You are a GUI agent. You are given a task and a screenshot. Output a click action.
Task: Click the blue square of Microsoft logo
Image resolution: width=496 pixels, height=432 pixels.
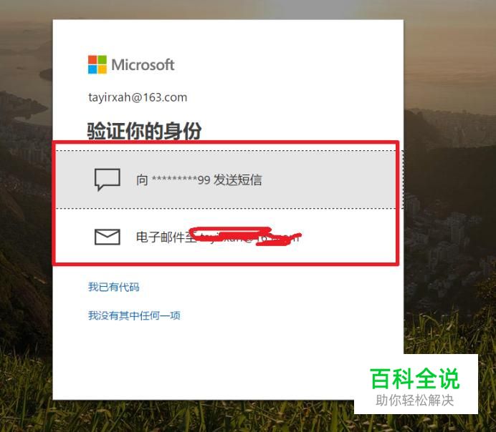click(x=92, y=69)
